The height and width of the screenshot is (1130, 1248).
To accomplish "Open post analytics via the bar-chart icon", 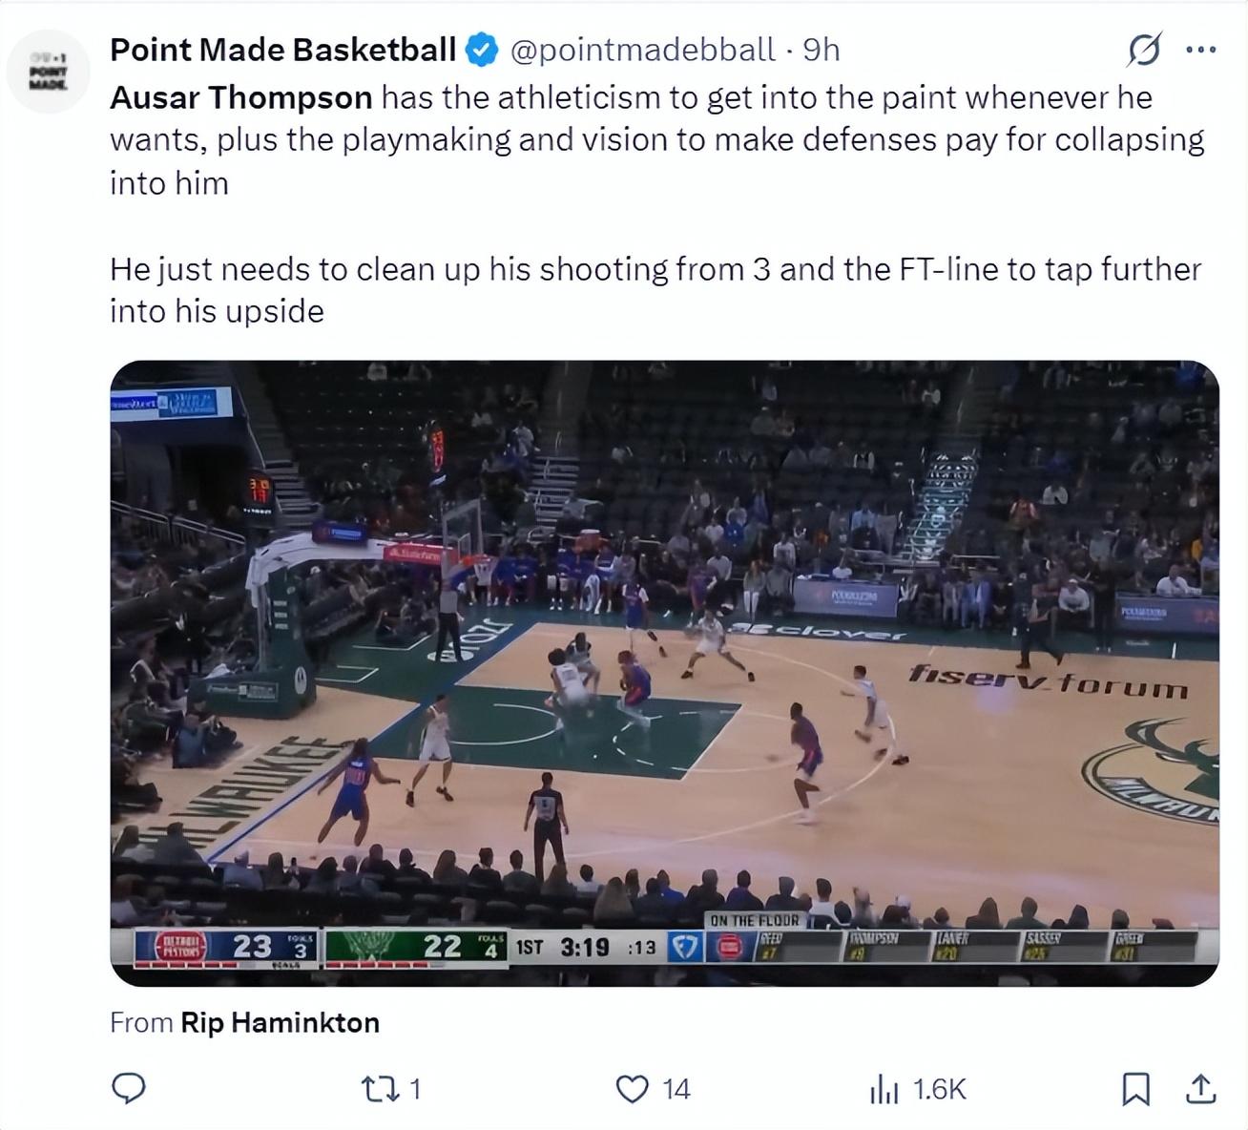I will pyautogui.click(x=884, y=1089).
